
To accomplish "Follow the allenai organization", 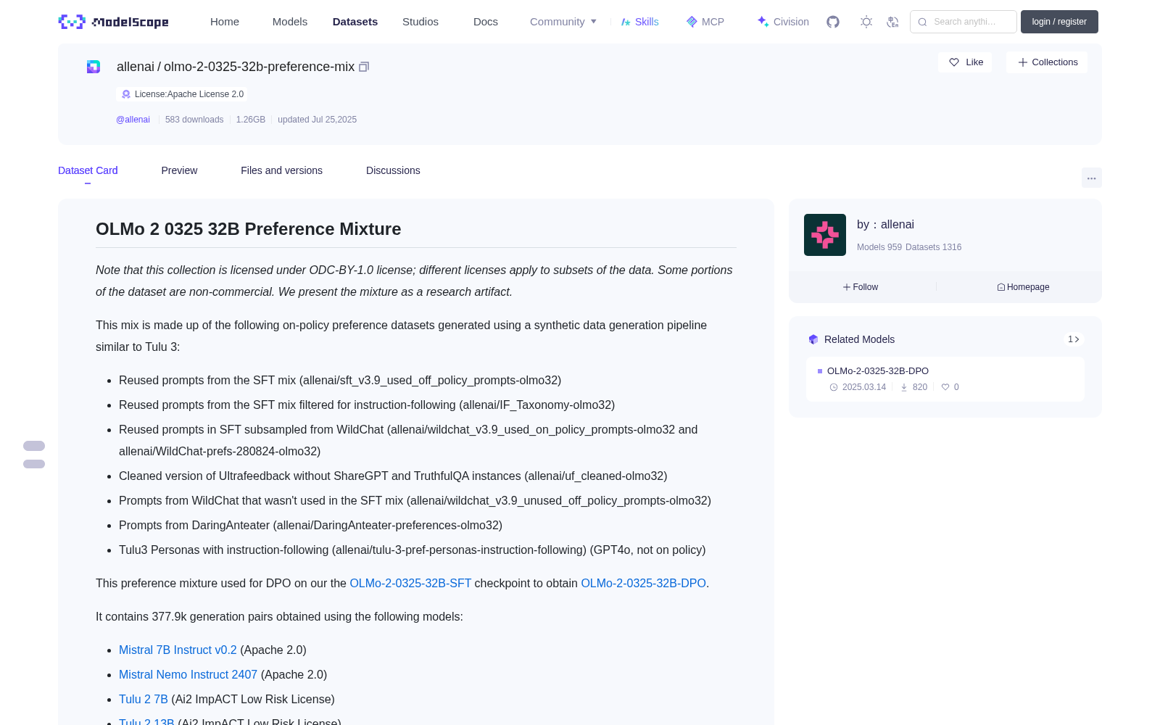I will tap(861, 287).
